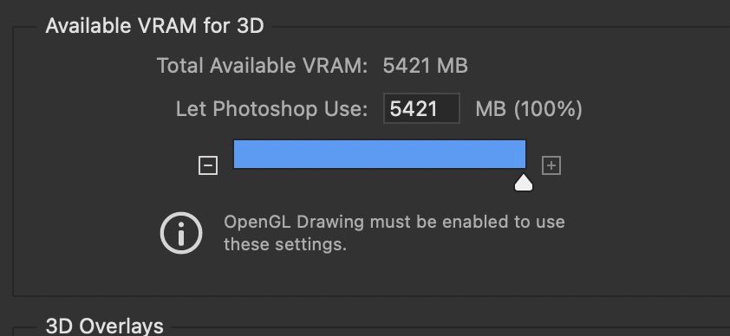Click the 3D Overlays section heading

point(105,326)
